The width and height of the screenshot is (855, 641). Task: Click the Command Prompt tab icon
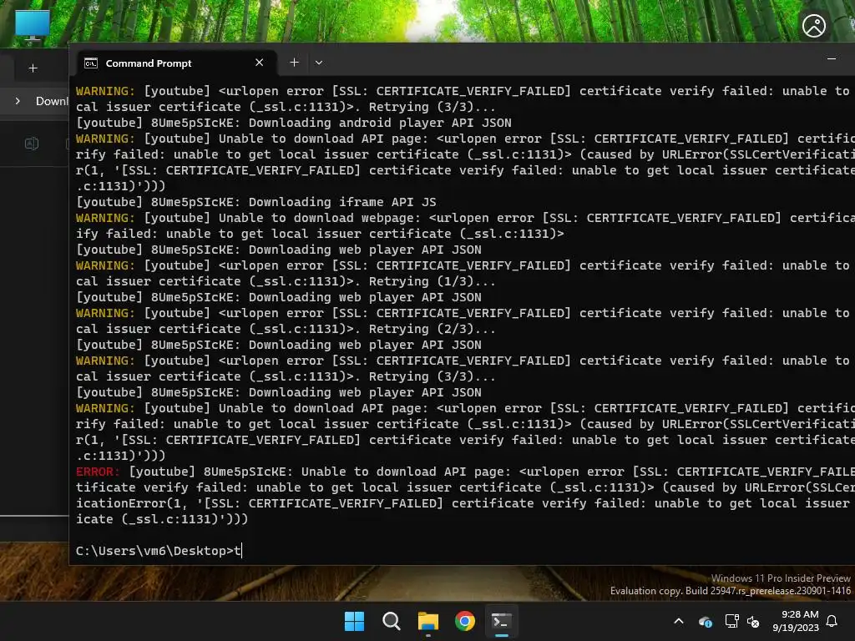(x=90, y=63)
